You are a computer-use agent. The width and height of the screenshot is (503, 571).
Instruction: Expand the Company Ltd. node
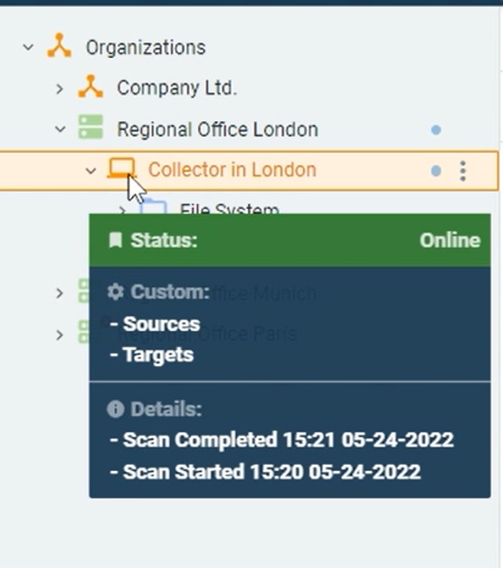click(60, 89)
